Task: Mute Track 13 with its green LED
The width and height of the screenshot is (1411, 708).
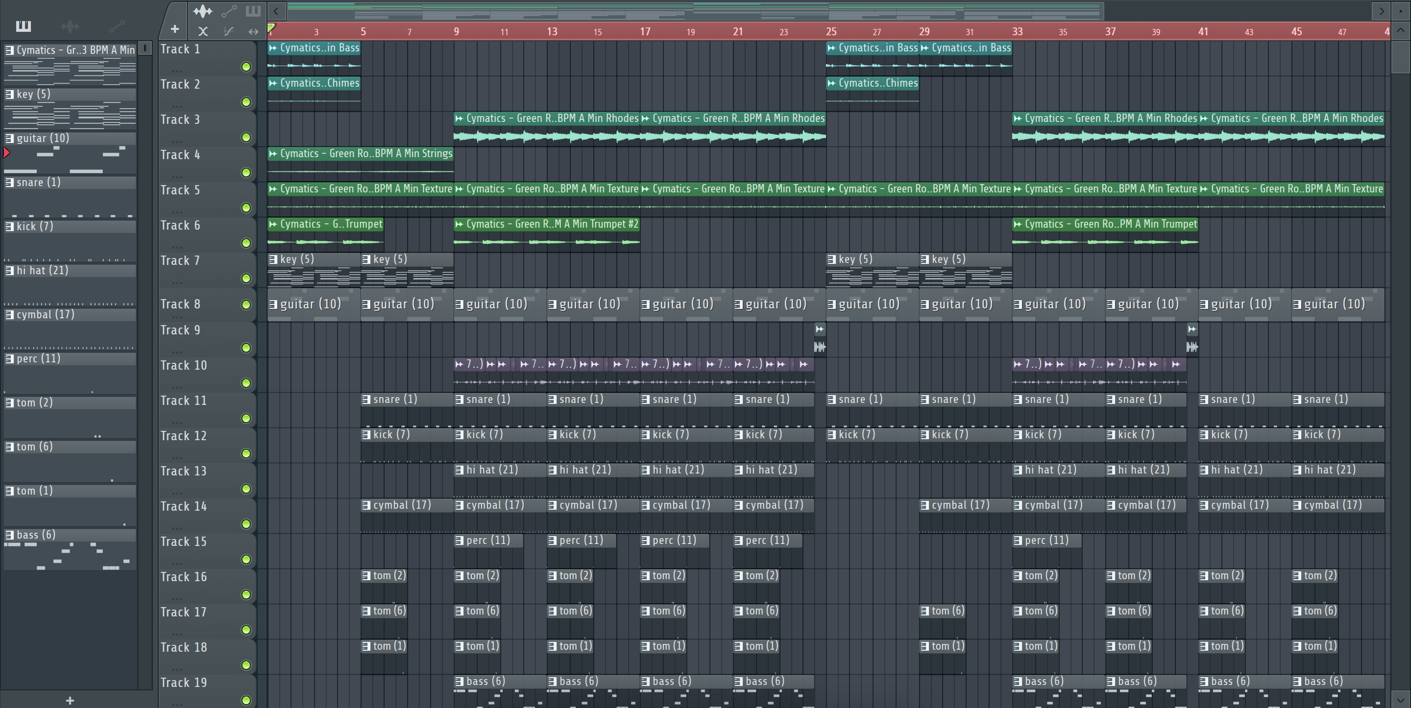Action: 246,489
